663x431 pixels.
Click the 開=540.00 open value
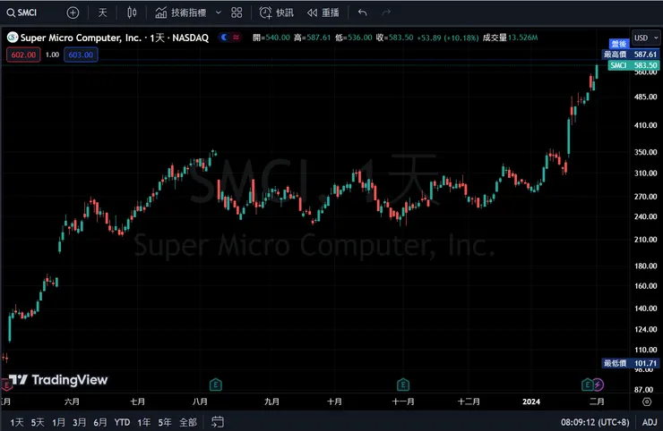tap(271, 38)
